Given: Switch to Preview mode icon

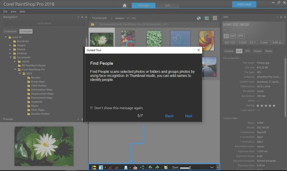Looking at the screenshot, I should point(207,18).
